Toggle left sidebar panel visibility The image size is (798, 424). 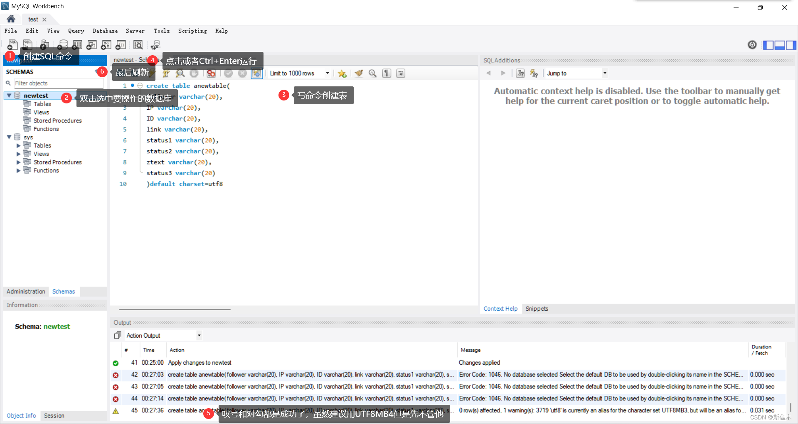(768, 45)
